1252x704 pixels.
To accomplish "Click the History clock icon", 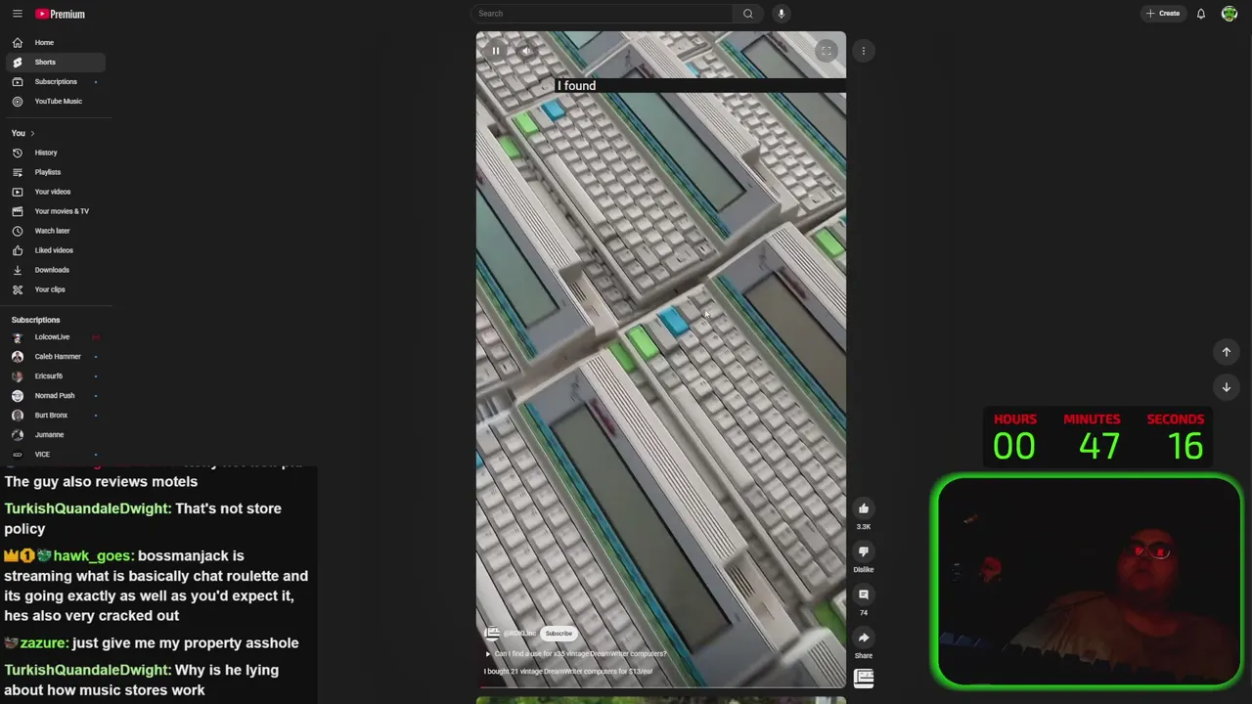I will pos(17,153).
